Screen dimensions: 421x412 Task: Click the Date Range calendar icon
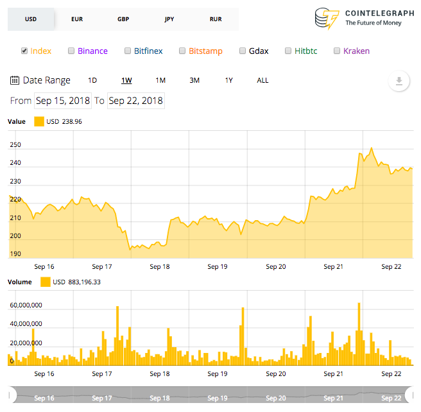tap(15, 80)
